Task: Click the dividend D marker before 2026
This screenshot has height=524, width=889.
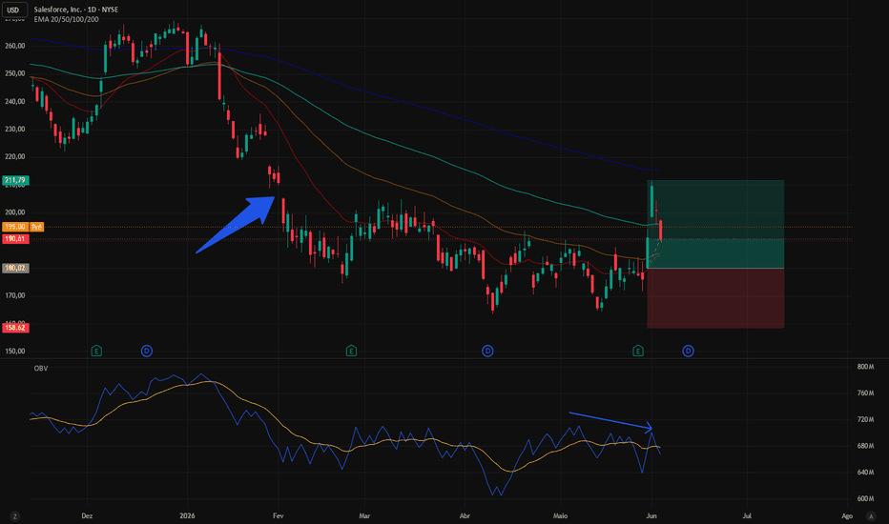Action: coord(146,352)
